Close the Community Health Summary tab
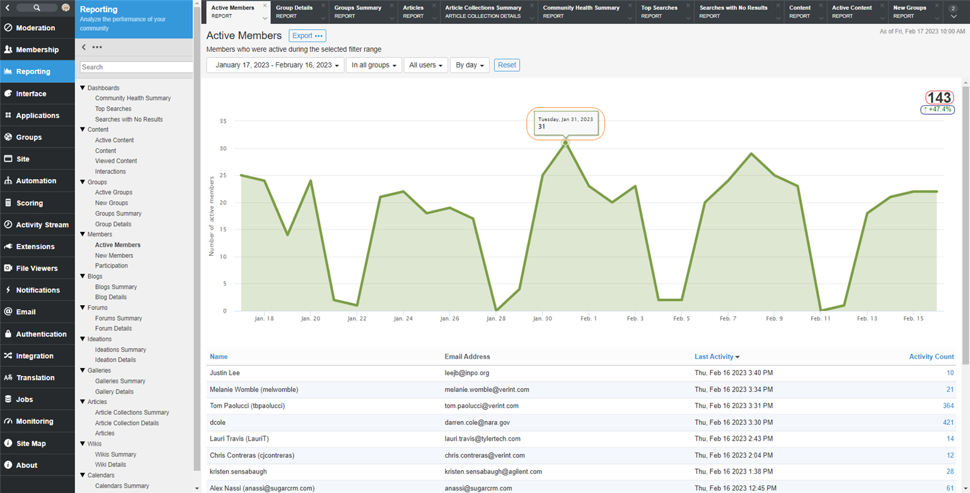 pyautogui.click(x=630, y=6)
